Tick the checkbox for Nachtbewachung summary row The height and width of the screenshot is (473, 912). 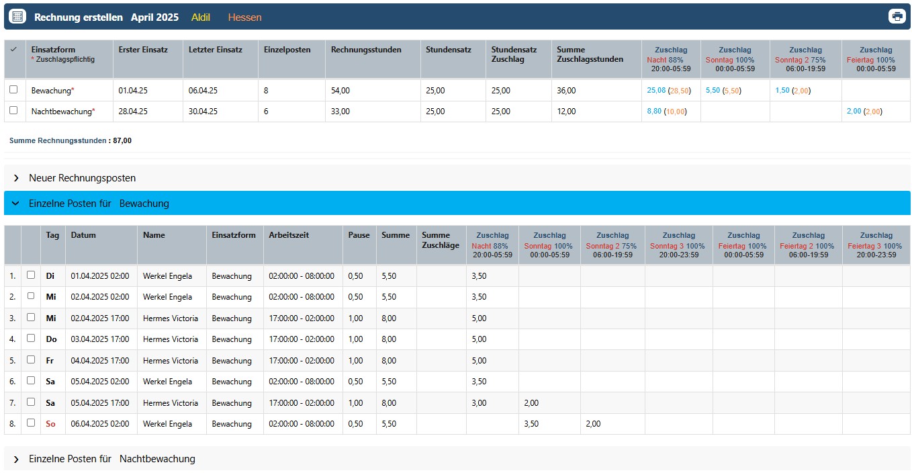point(13,111)
